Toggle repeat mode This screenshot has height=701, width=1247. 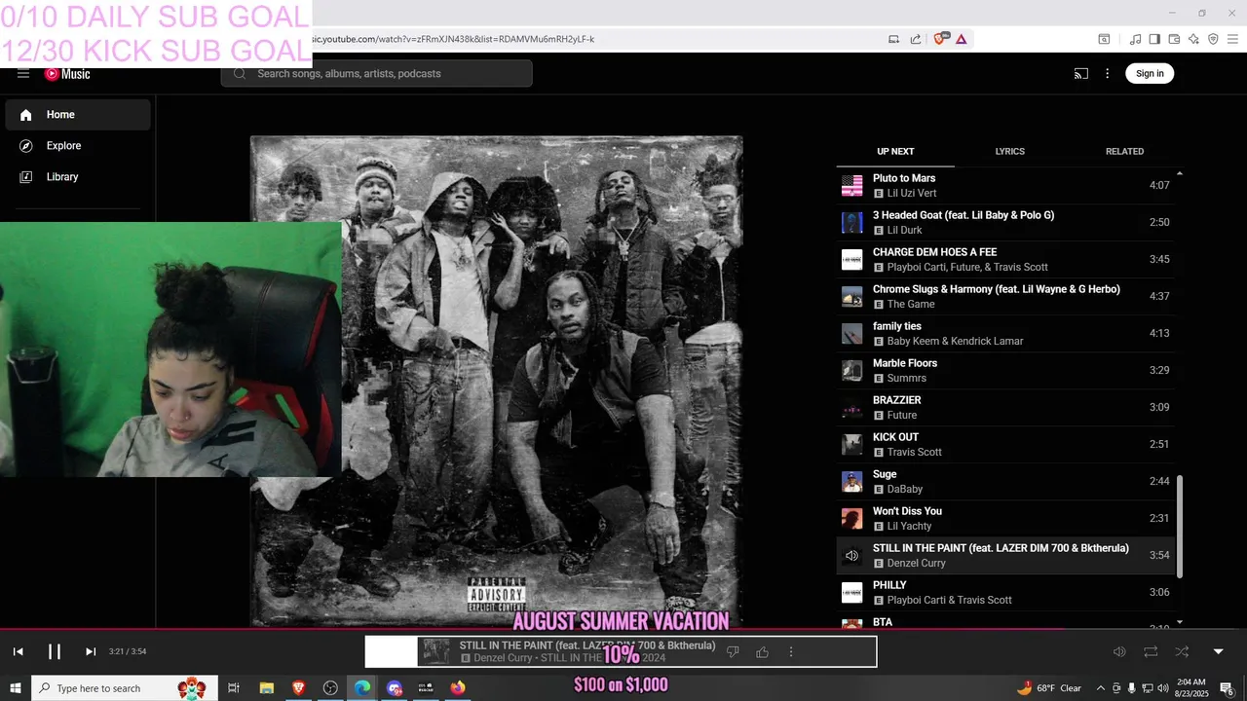pyautogui.click(x=1151, y=651)
